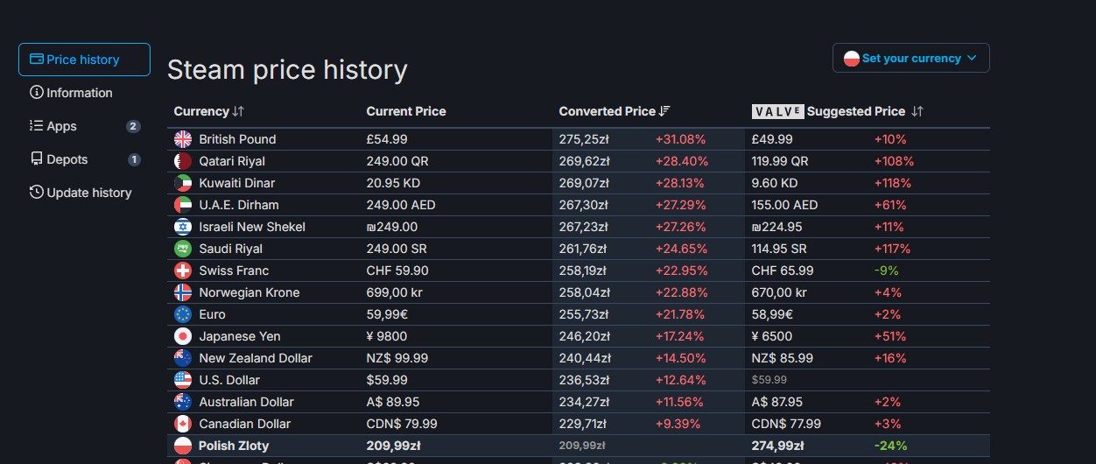The image size is (1096, 464).
Task: Click the info circle icon beside Information
Action: [x=37, y=93]
